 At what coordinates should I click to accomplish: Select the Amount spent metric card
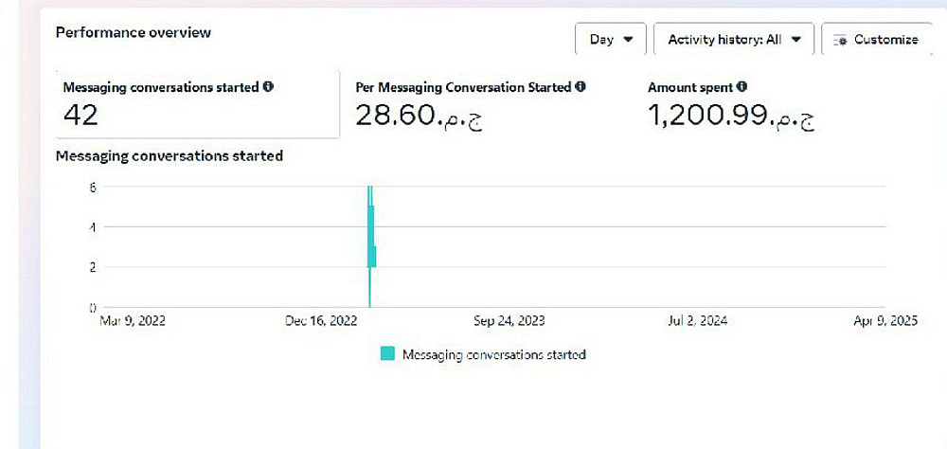pos(758,104)
